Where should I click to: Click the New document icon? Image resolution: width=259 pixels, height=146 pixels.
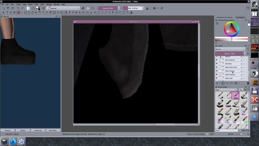click(x=4, y=8)
